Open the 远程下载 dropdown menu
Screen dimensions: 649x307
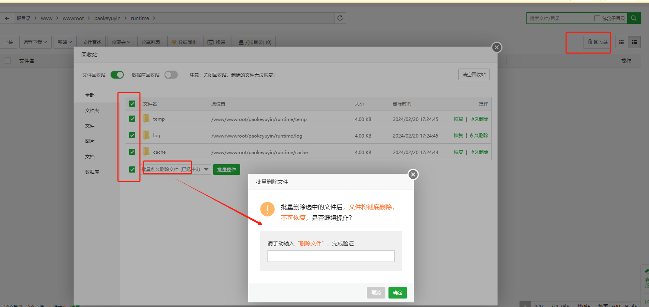(35, 42)
